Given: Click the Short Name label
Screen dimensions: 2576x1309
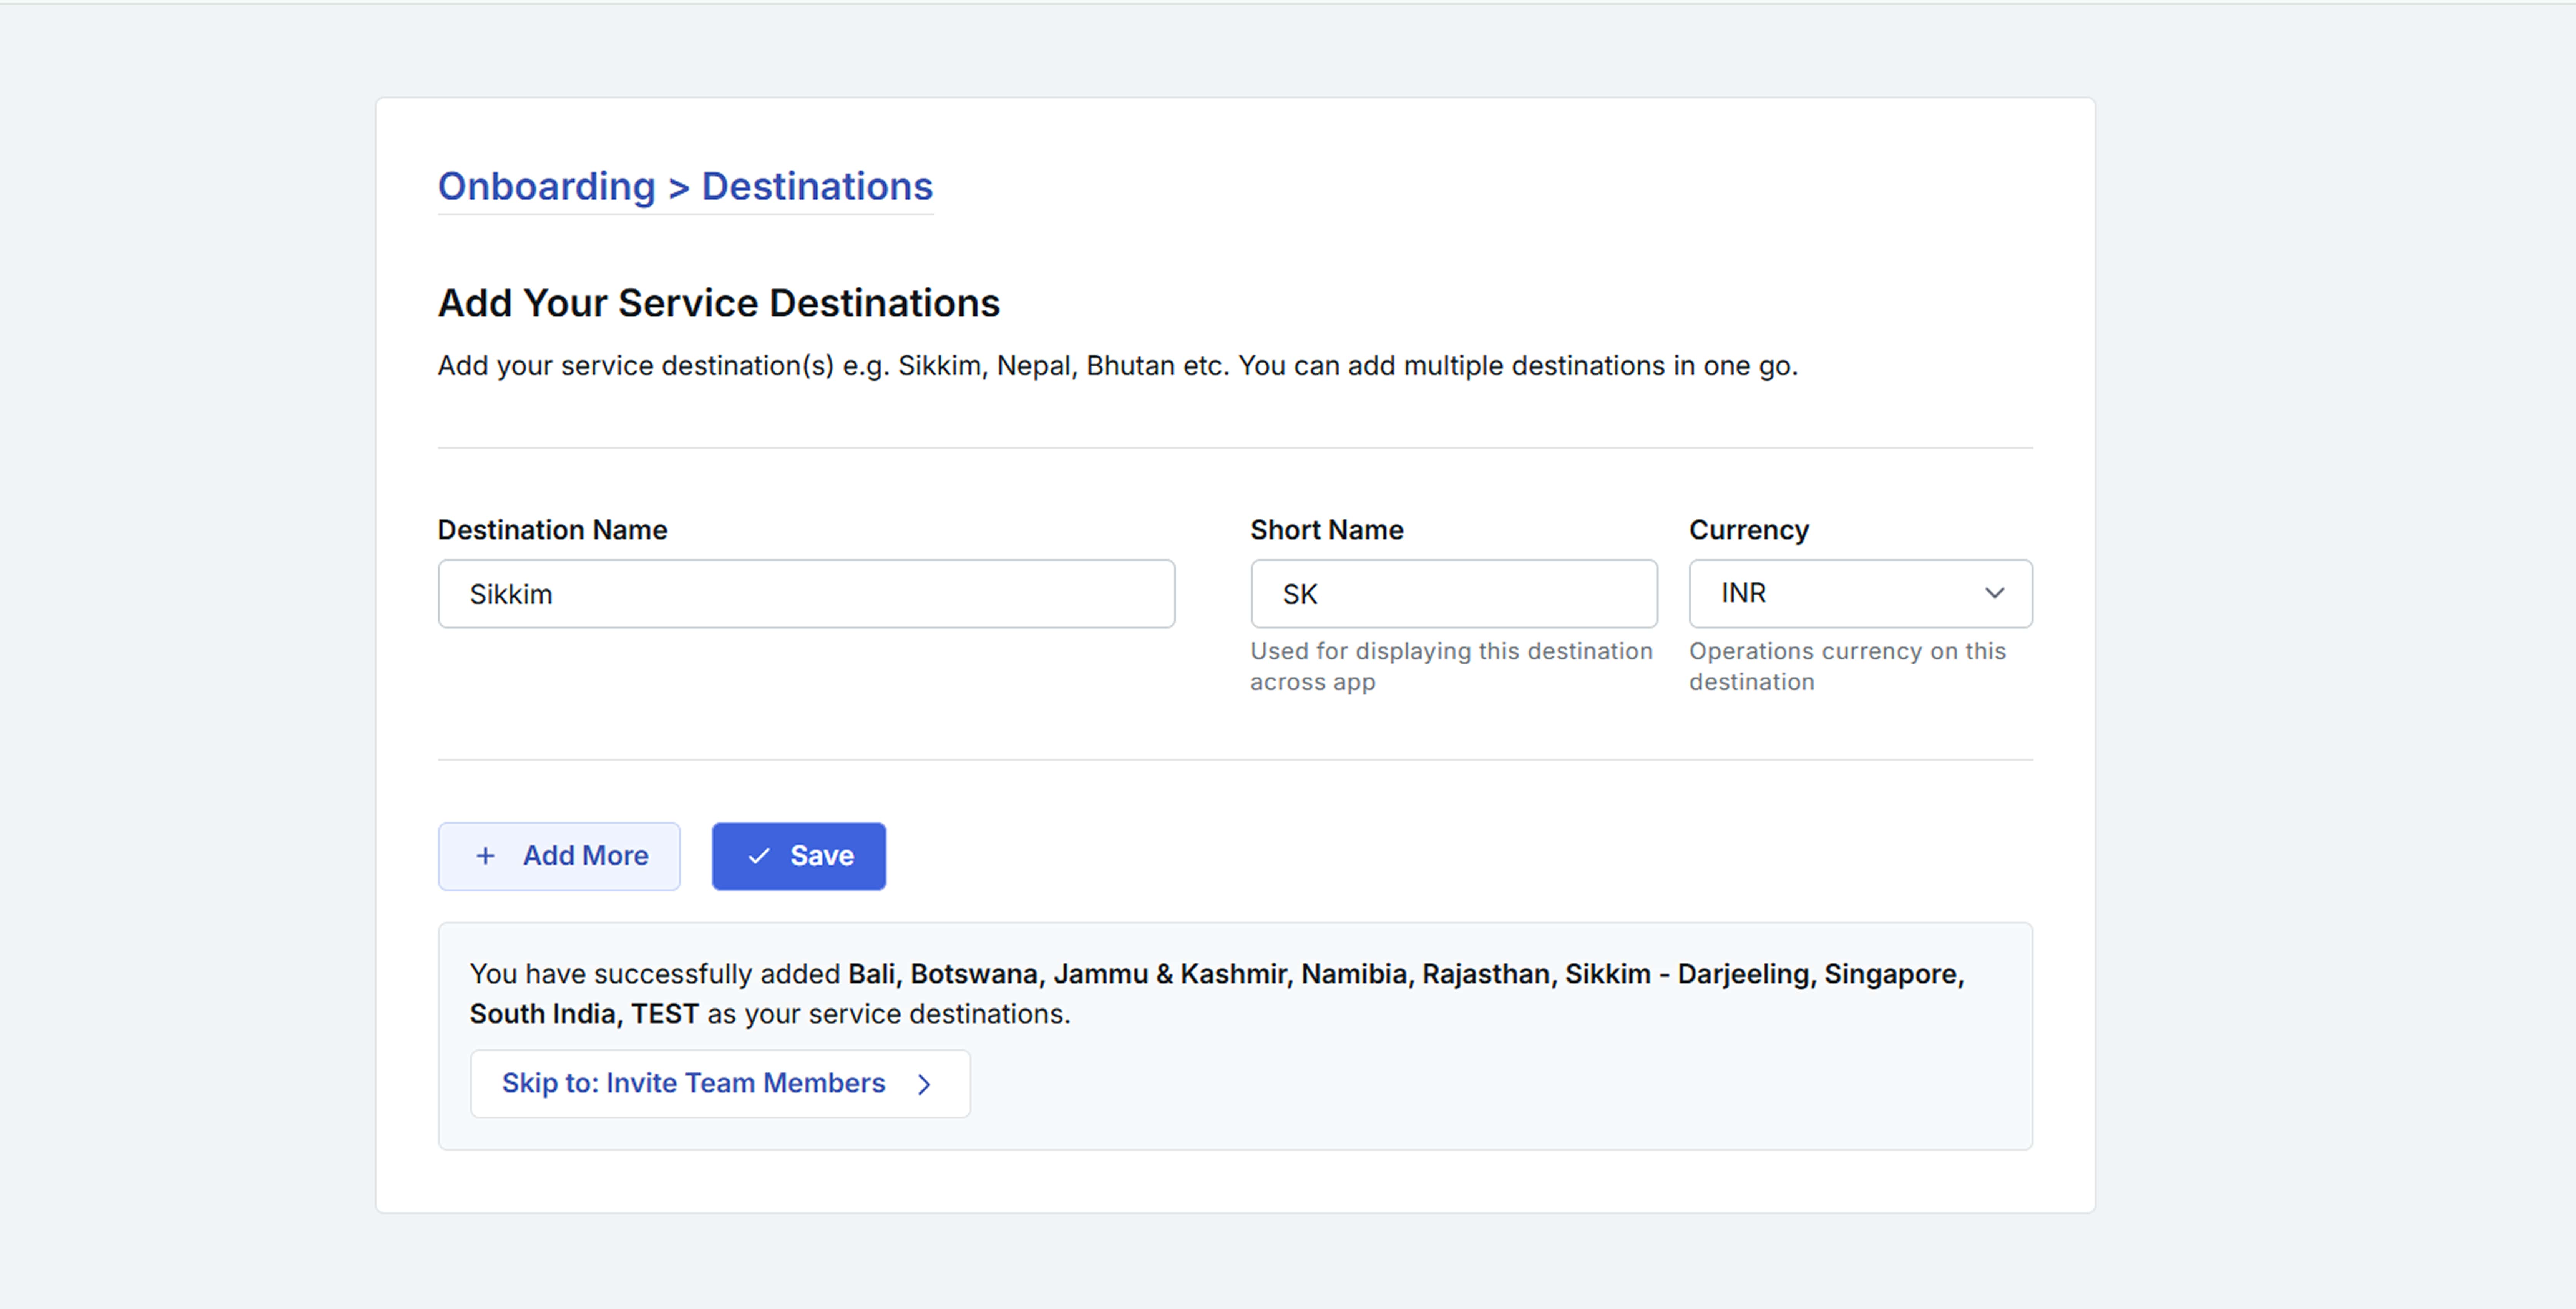Looking at the screenshot, I should [x=1326, y=530].
